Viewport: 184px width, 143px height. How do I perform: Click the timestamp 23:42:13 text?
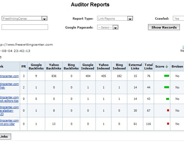[x=22, y=51]
